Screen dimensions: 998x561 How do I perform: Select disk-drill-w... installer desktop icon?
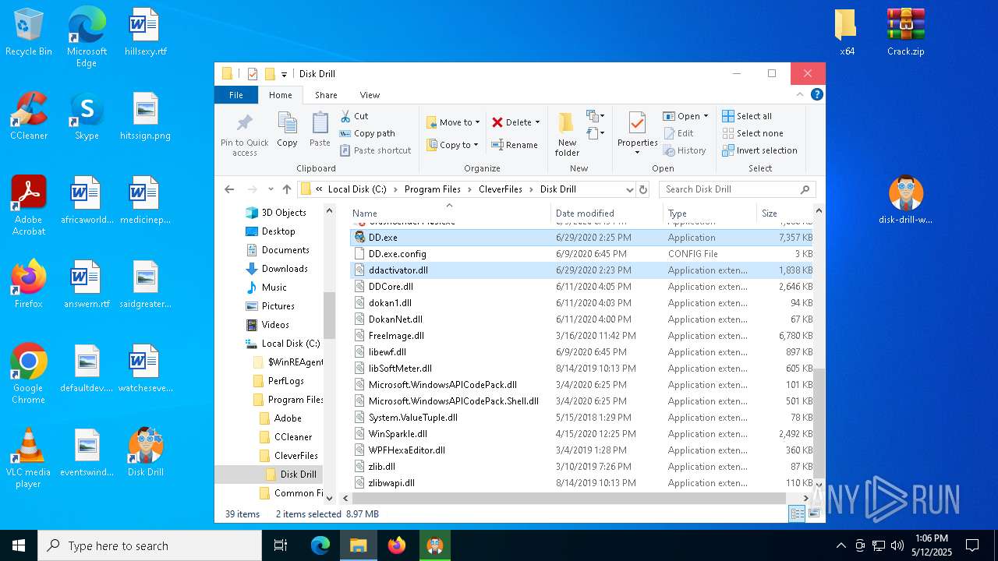click(905, 200)
